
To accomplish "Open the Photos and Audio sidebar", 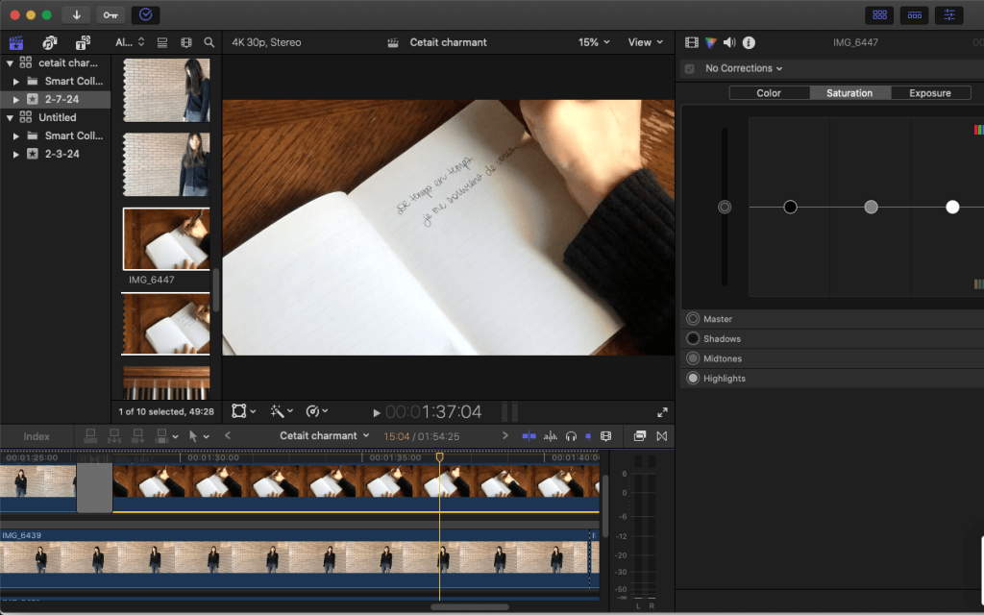I will [50, 42].
